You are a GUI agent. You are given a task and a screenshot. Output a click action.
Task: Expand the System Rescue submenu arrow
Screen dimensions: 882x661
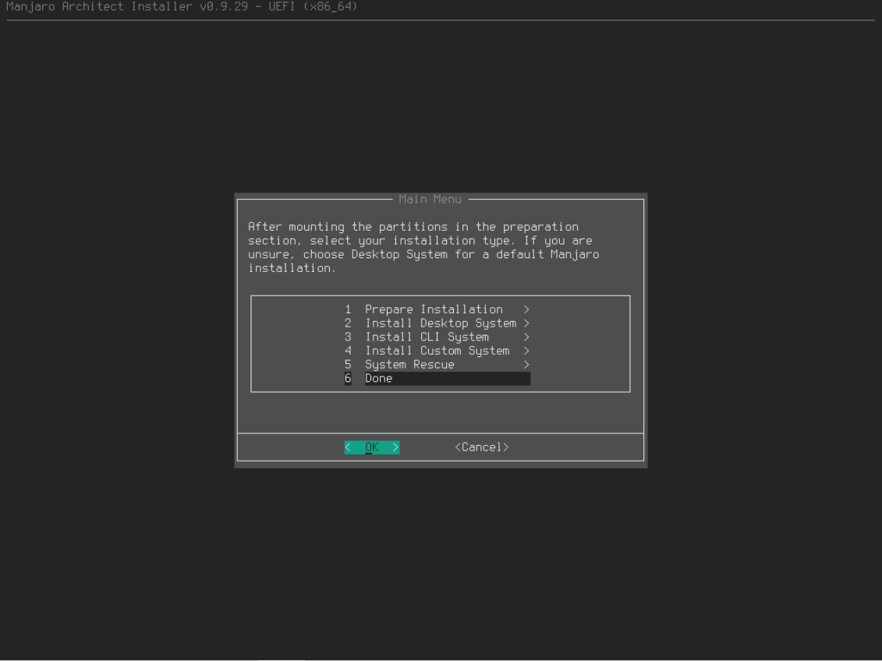pyautogui.click(x=527, y=365)
